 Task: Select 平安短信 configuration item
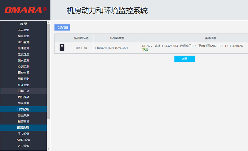[x=23, y=134]
